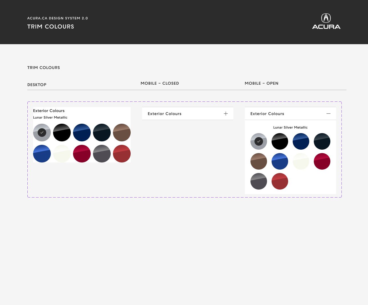Click TRIM COLOURS section heading below header
368x305 pixels.
(44, 68)
